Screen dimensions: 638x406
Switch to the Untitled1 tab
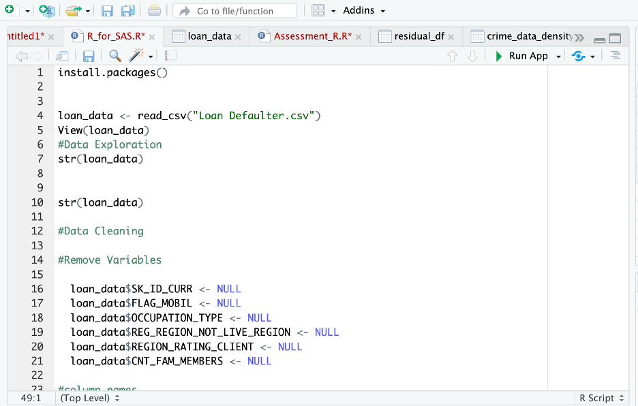[25, 36]
